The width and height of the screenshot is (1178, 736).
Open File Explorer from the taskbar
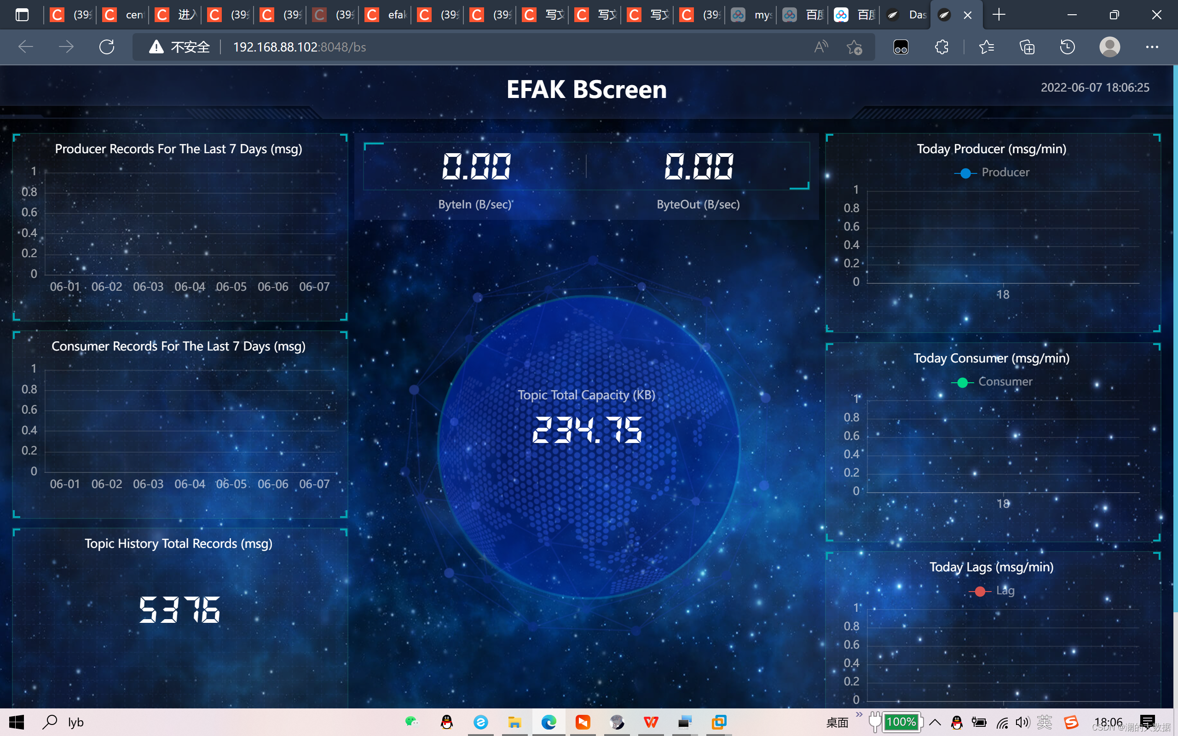[514, 722]
